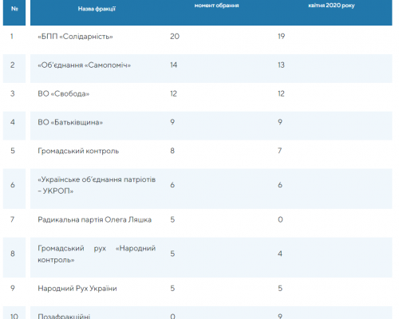Screen dimensions: 399x319
Task: Click value 5 in the «Народний контроль» row
Action: (172, 254)
